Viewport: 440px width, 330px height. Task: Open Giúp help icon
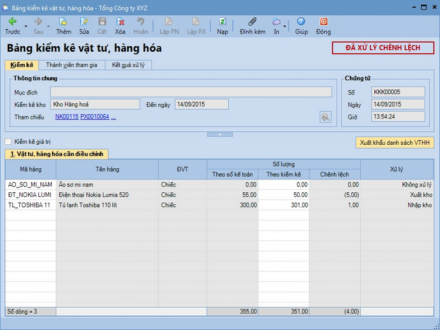click(x=301, y=22)
